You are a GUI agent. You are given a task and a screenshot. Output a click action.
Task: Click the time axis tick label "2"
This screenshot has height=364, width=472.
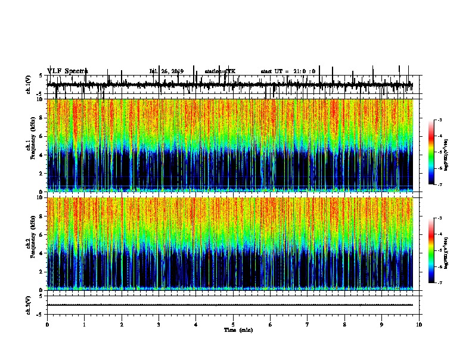click(122, 325)
